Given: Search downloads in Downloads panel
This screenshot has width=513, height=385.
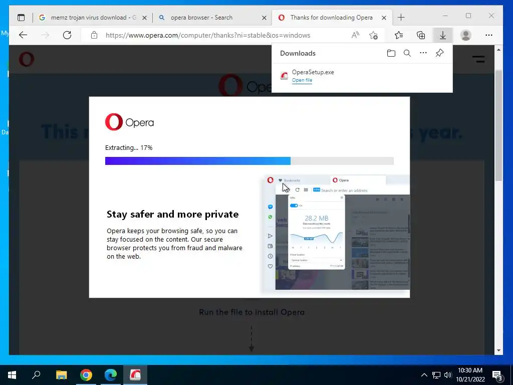Looking at the screenshot, I should pos(407,53).
